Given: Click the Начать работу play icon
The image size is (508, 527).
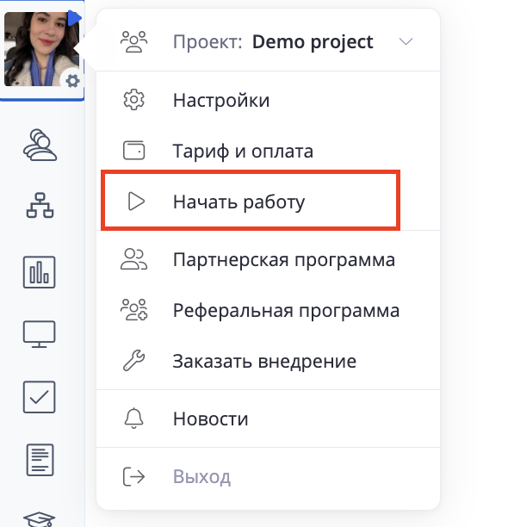Looking at the screenshot, I should (x=136, y=201).
